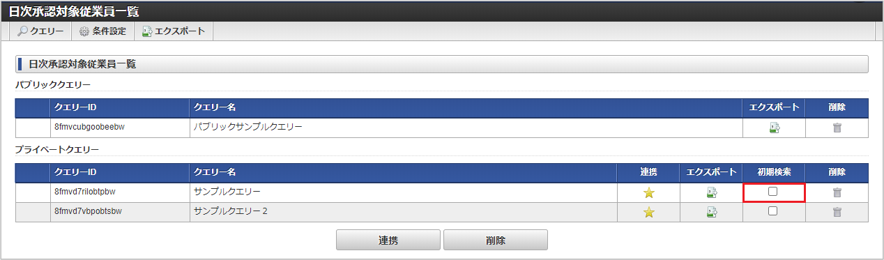The width and height of the screenshot is (884, 260).
Task: Click the 日次承認対象従業員一覧 section header bar
Action: click(x=441, y=64)
